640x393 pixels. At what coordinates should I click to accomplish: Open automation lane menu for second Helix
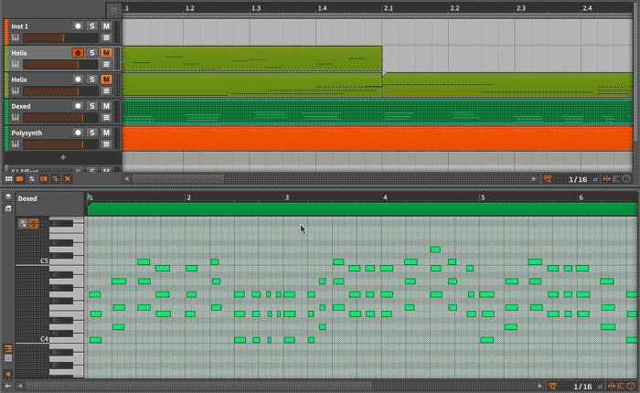click(106, 91)
